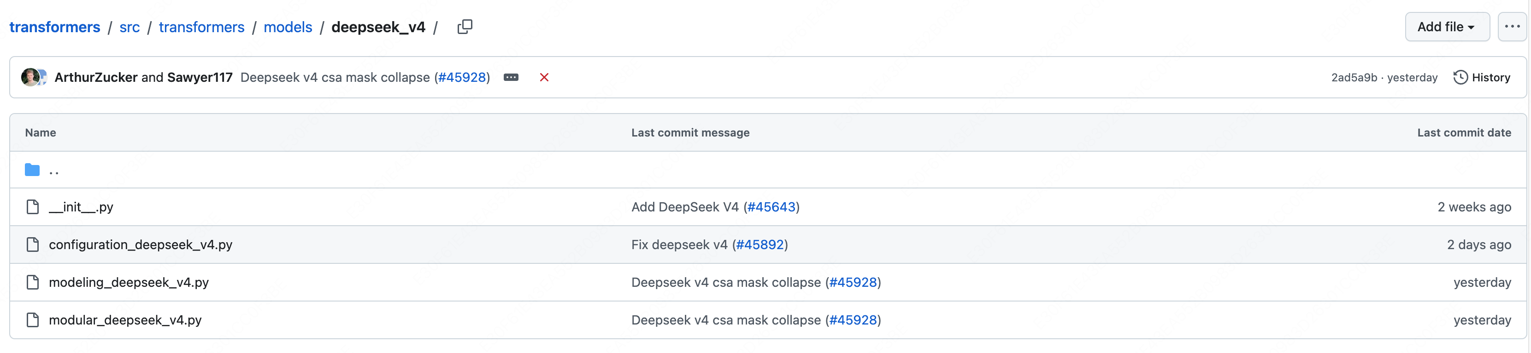Open the more options ellipsis menu
The image size is (1531, 353).
coord(1512,27)
